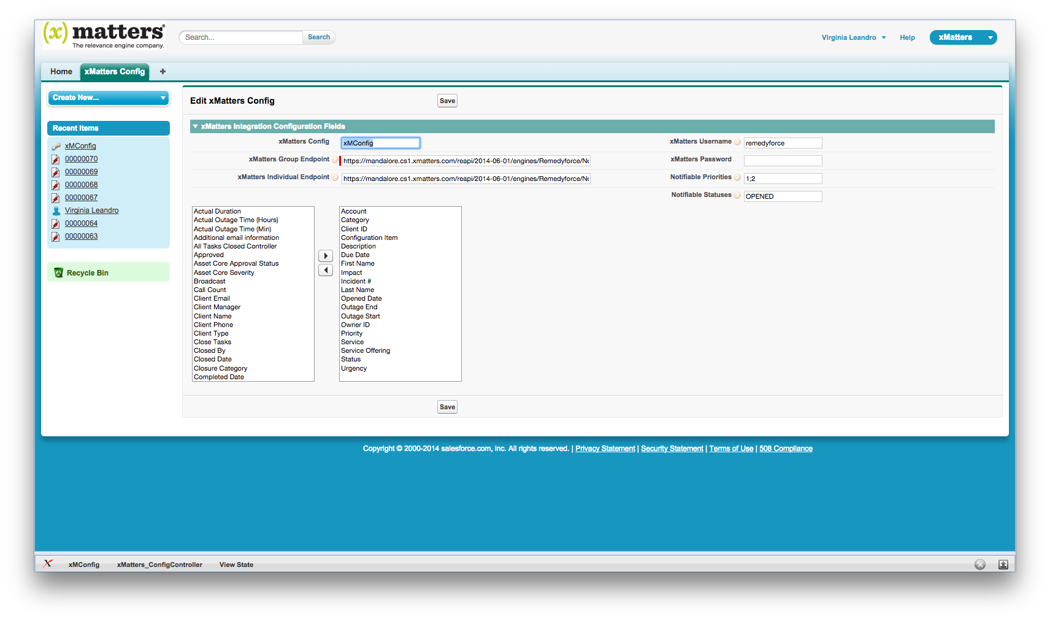
Task: Save the xMatters Config changes
Action: tap(447, 100)
